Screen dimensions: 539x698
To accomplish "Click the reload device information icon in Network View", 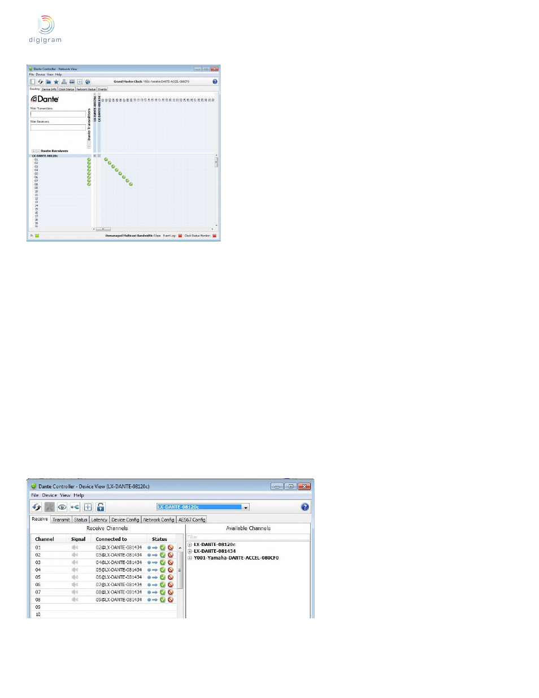I will (x=40, y=82).
